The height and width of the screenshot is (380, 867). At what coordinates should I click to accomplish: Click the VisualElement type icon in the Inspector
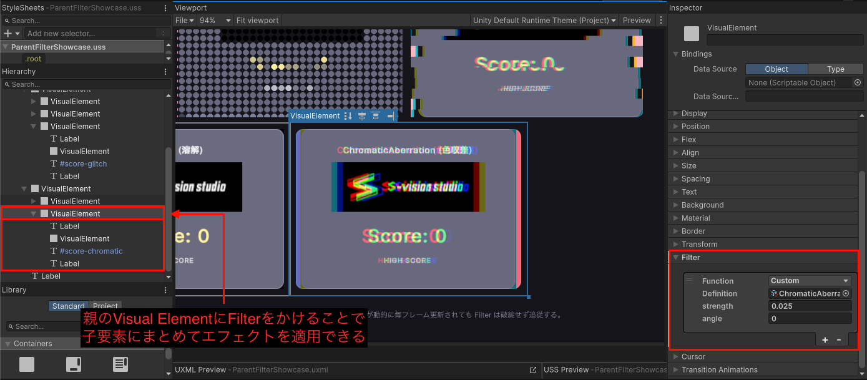(x=692, y=34)
